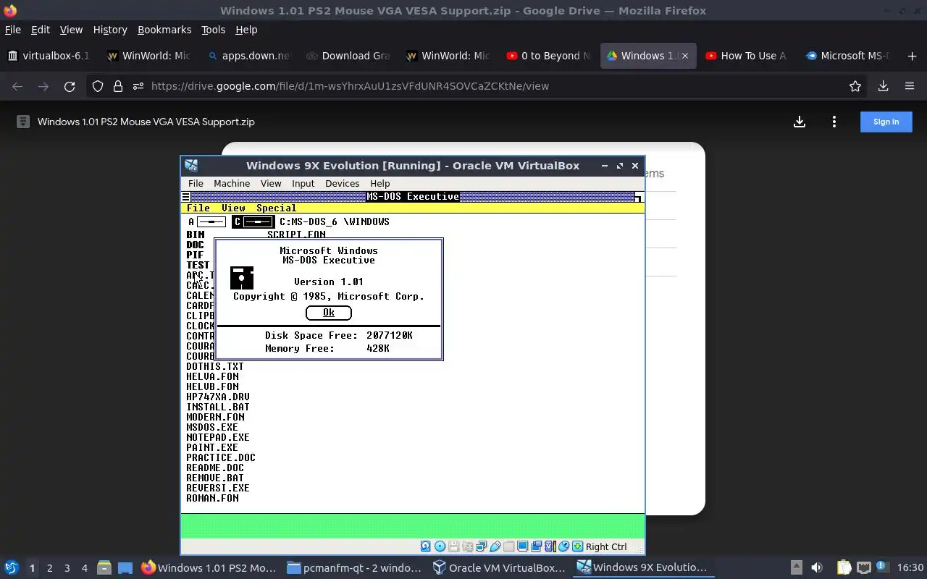Screen dimensions: 927x579
Task: Click VirtualBox mouse integration status icon
Action: tap(564, 546)
